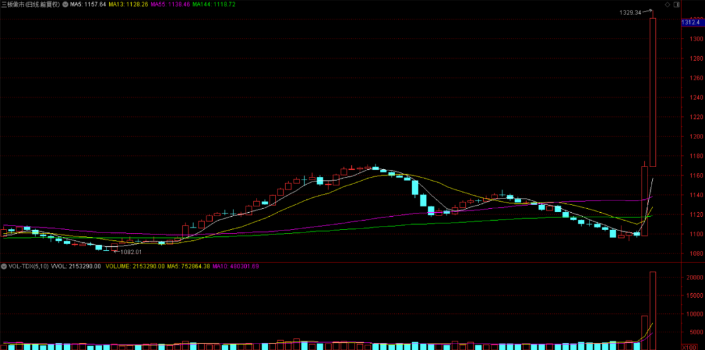Screen dimensions: 705x350
Task: Click the tallest red volume bar
Action: [652, 307]
